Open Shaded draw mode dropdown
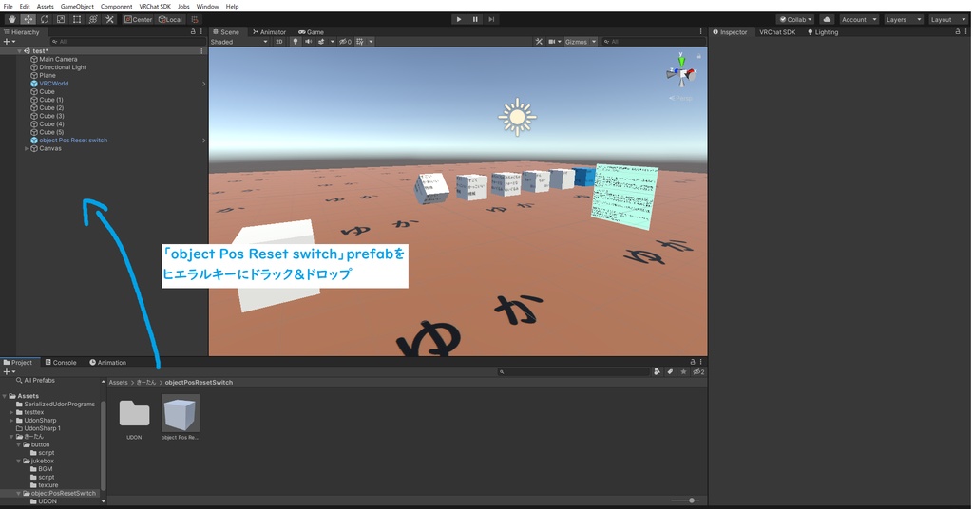973x509 pixels. click(238, 42)
